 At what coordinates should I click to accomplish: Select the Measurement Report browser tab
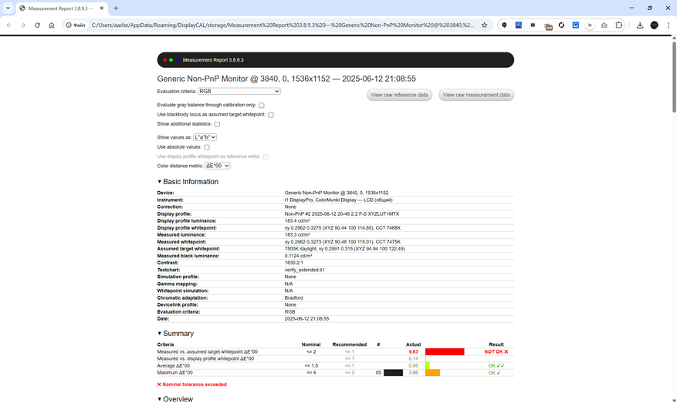click(x=59, y=8)
